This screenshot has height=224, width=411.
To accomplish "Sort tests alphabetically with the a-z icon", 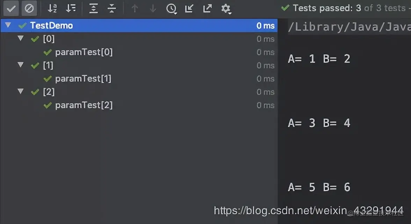I will (52, 9).
